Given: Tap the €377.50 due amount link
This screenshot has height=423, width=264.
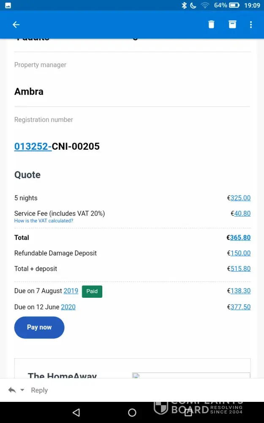Looking at the screenshot, I should pos(240,307).
